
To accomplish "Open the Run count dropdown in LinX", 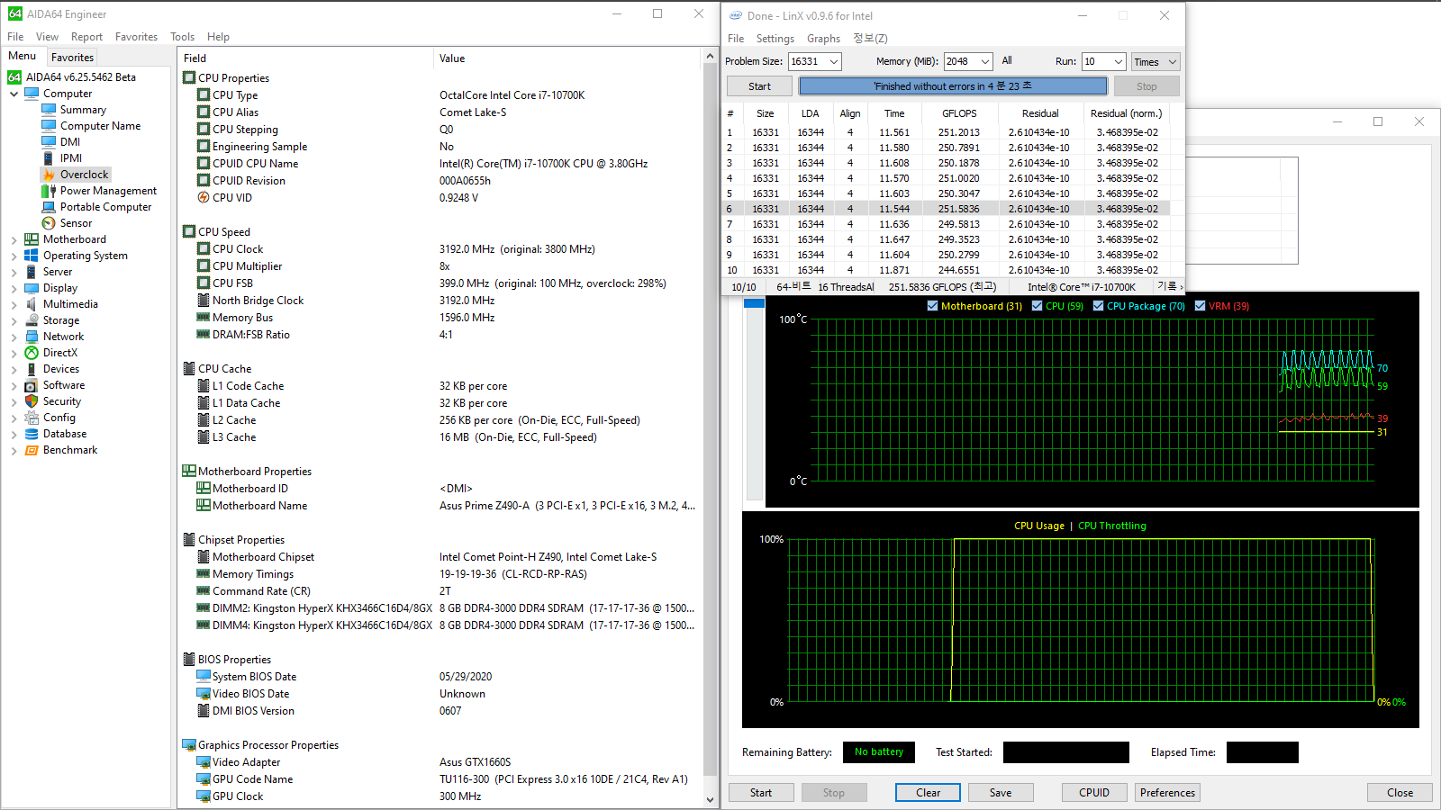I will pyautogui.click(x=1117, y=61).
